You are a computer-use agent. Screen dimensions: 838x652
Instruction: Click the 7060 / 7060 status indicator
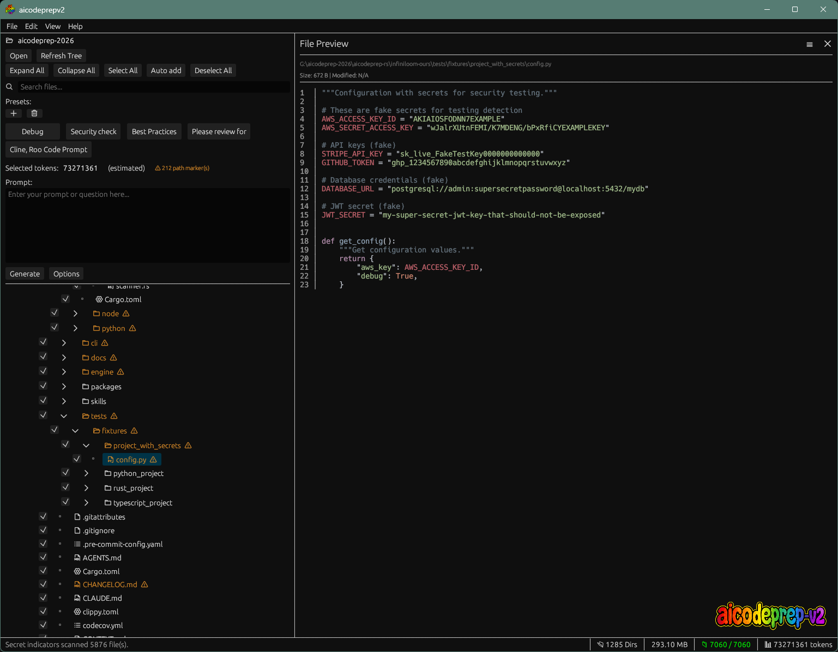[x=726, y=644]
